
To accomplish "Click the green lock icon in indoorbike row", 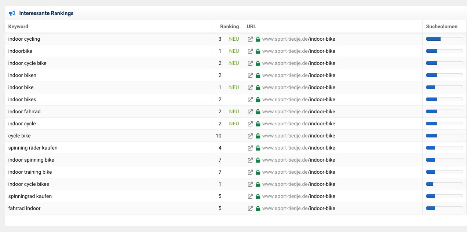I will [x=258, y=51].
